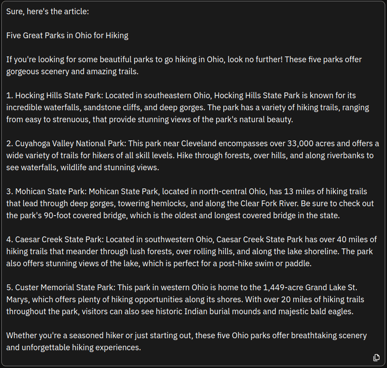Click the '1,449-acre Grand Lake St.' text
The width and height of the screenshot is (387, 368).
(x=310, y=288)
